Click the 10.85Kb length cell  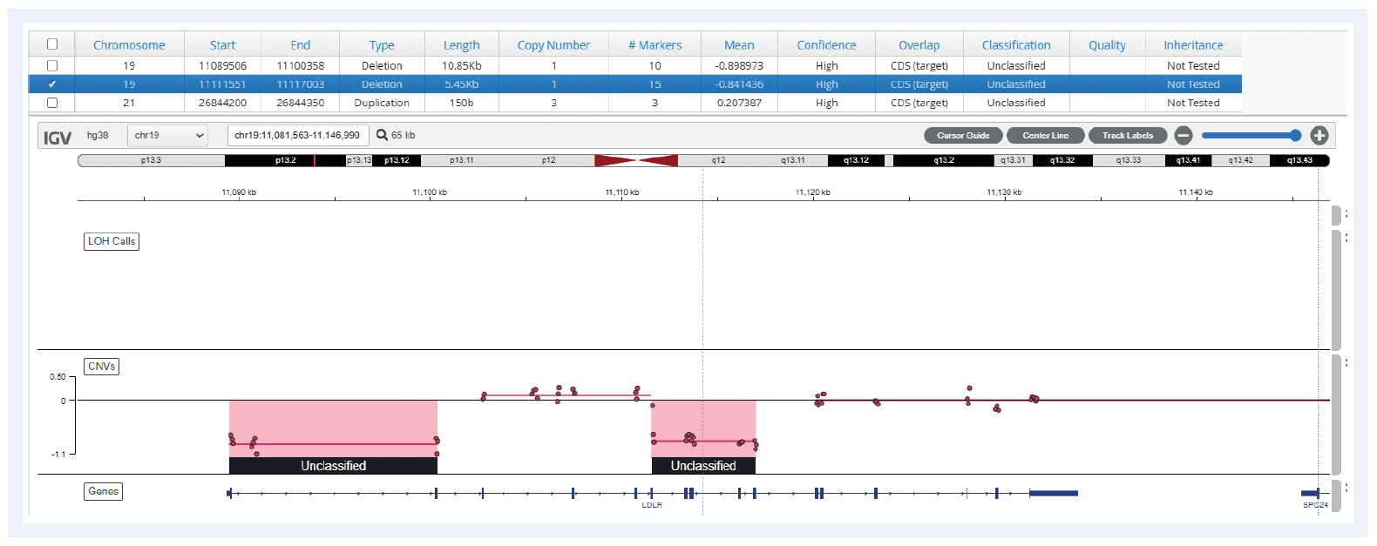[x=462, y=65]
